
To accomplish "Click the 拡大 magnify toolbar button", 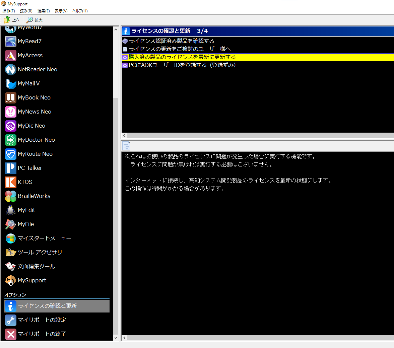I will [x=35, y=20].
